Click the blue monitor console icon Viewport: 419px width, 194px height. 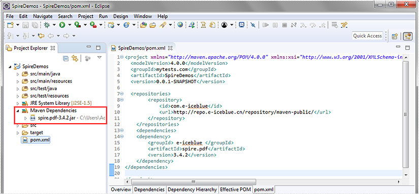click(x=242, y=25)
